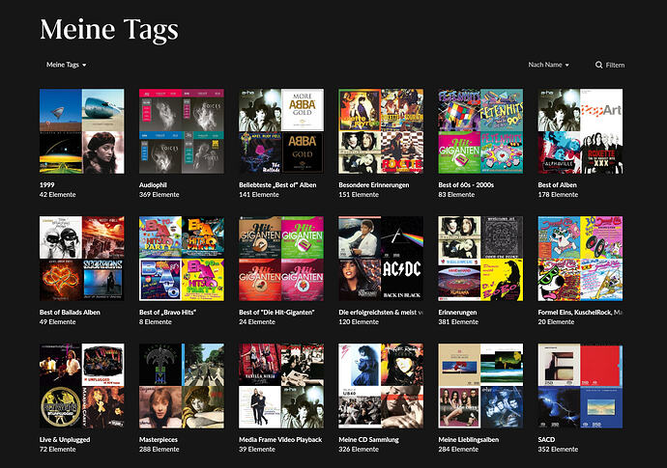Click '284 Elemente' under Meine Lieblingsalben

458,450
